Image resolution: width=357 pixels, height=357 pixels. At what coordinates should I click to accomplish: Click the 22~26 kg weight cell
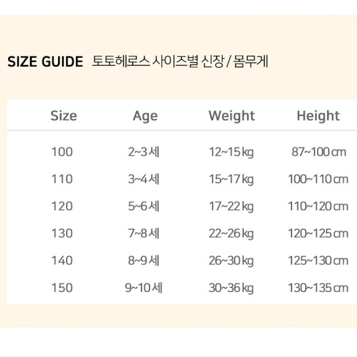pos(231,233)
